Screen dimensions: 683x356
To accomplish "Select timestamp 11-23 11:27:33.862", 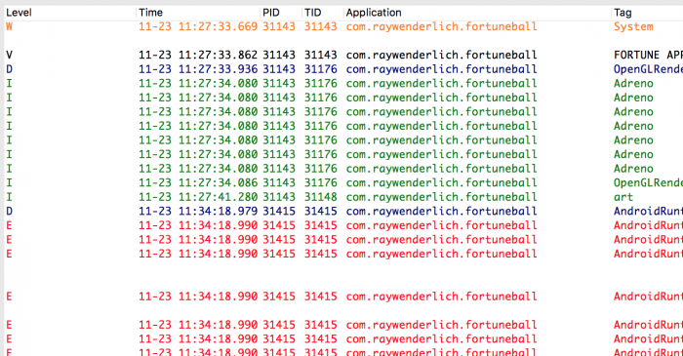I will [x=198, y=55].
